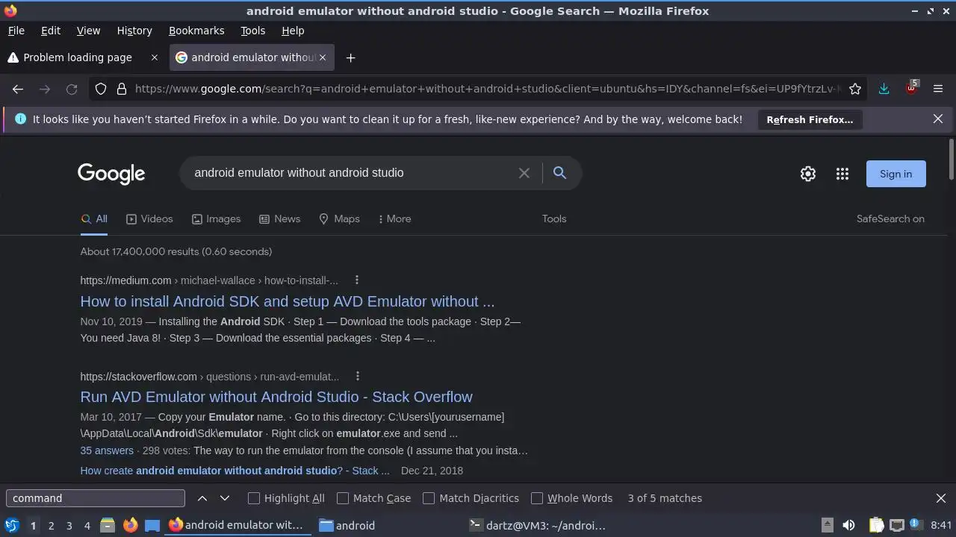Open the Google apps grid
956x537 pixels.
pos(842,174)
